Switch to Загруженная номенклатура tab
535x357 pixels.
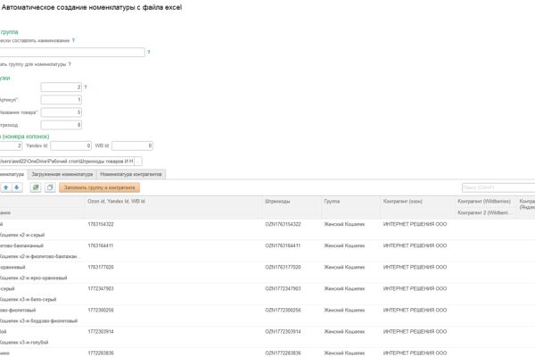point(62,174)
